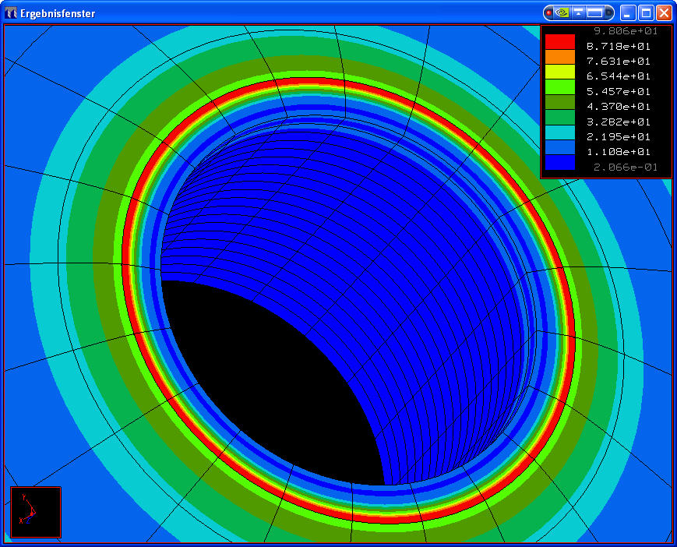Click the legend value 6.544e+01

pyautogui.click(x=619, y=76)
